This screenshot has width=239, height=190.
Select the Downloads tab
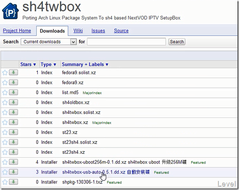(x=52, y=31)
